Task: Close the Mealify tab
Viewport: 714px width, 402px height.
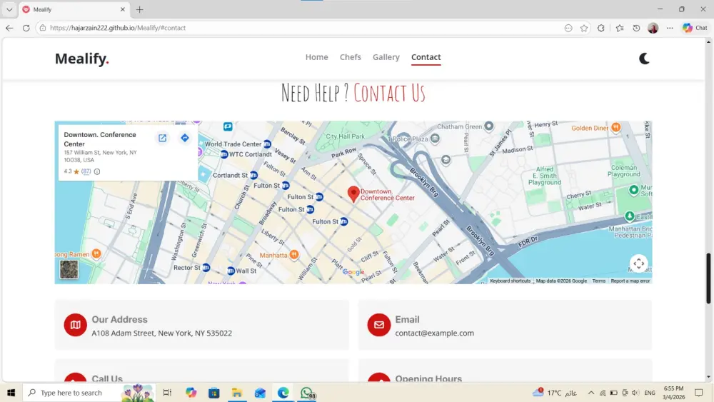Action: point(123,9)
